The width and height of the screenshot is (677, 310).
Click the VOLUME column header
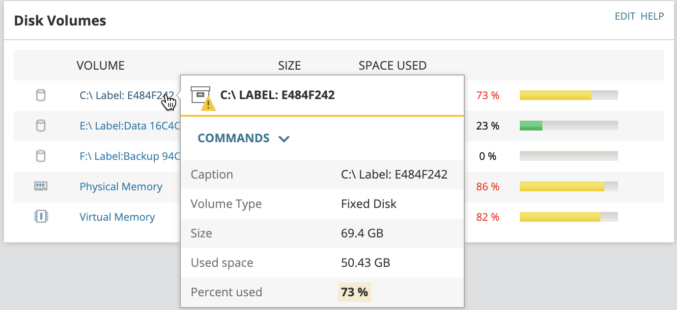pos(101,65)
